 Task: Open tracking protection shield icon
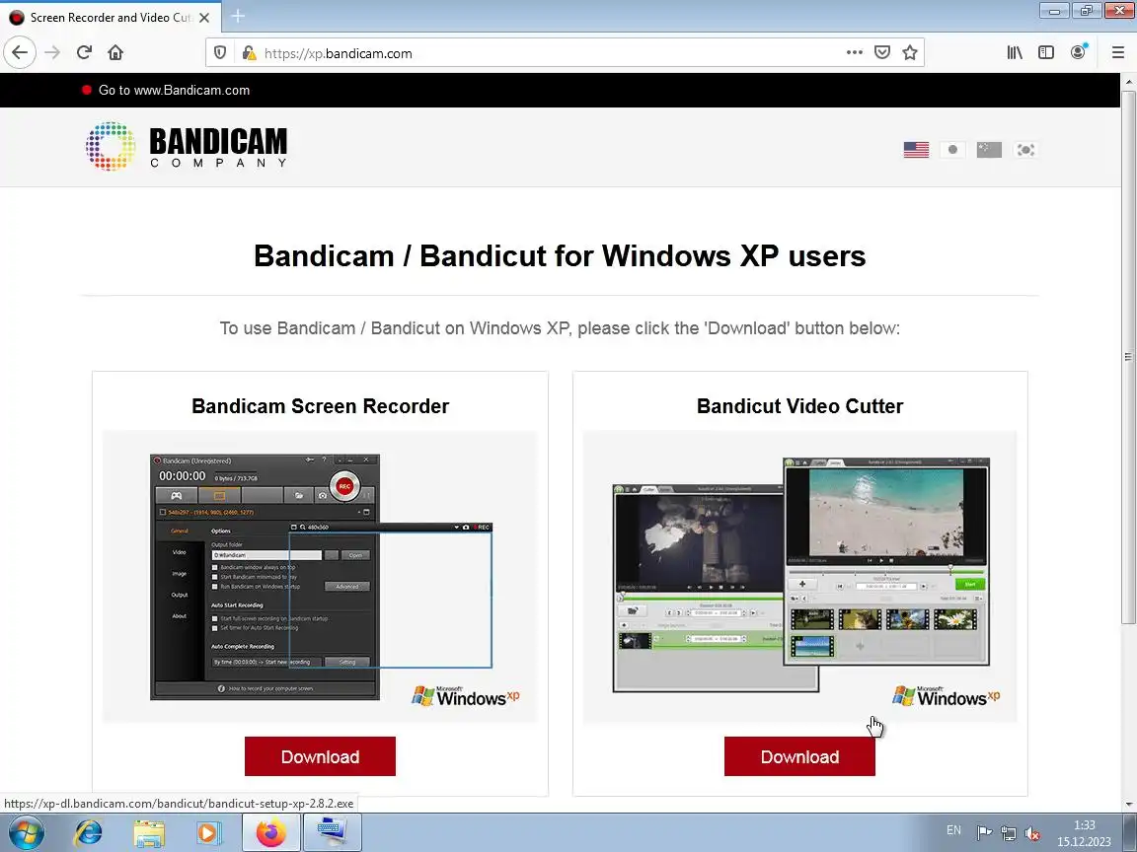click(x=220, y=53)
